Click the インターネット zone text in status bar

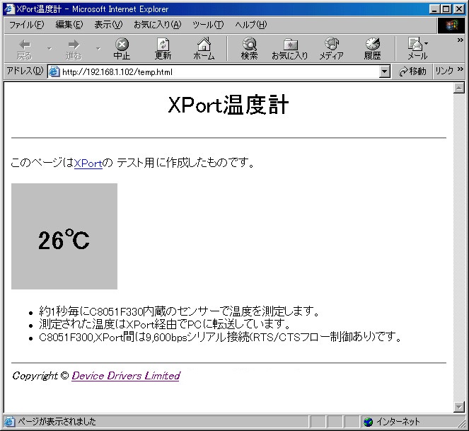(398, 422)
